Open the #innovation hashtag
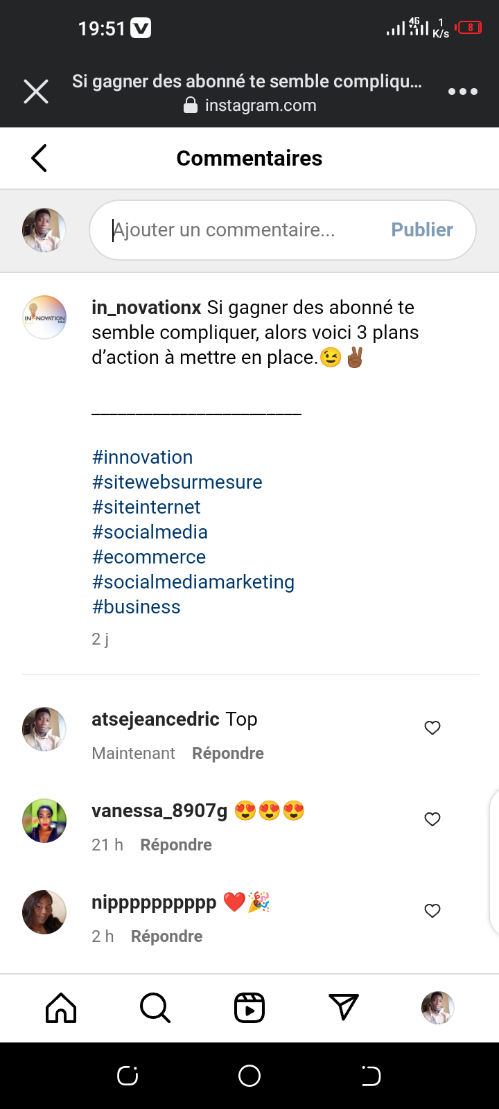The height and width of the screenshot is (1109, 499). click(143, 457)
